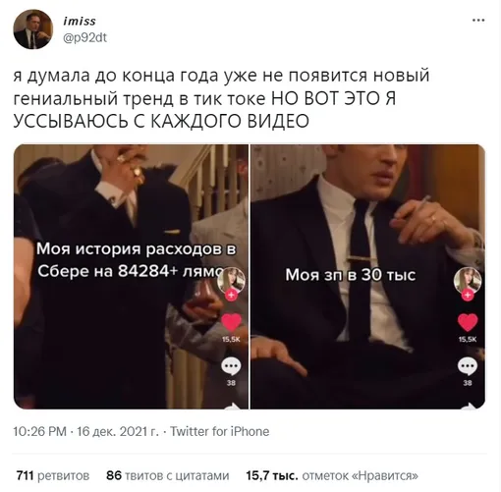Open the three-dot more options menu

pyautogui.click(x=478, y=21)
